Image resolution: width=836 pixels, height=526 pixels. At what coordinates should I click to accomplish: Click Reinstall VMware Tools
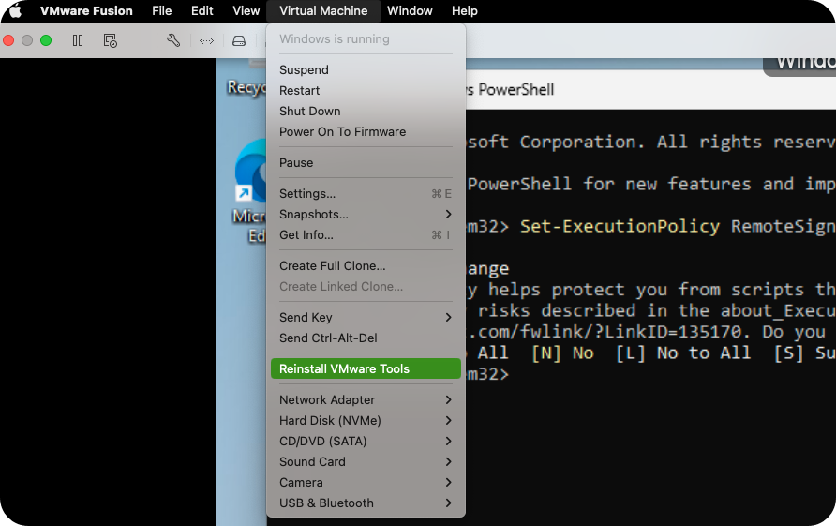[366, 368]
